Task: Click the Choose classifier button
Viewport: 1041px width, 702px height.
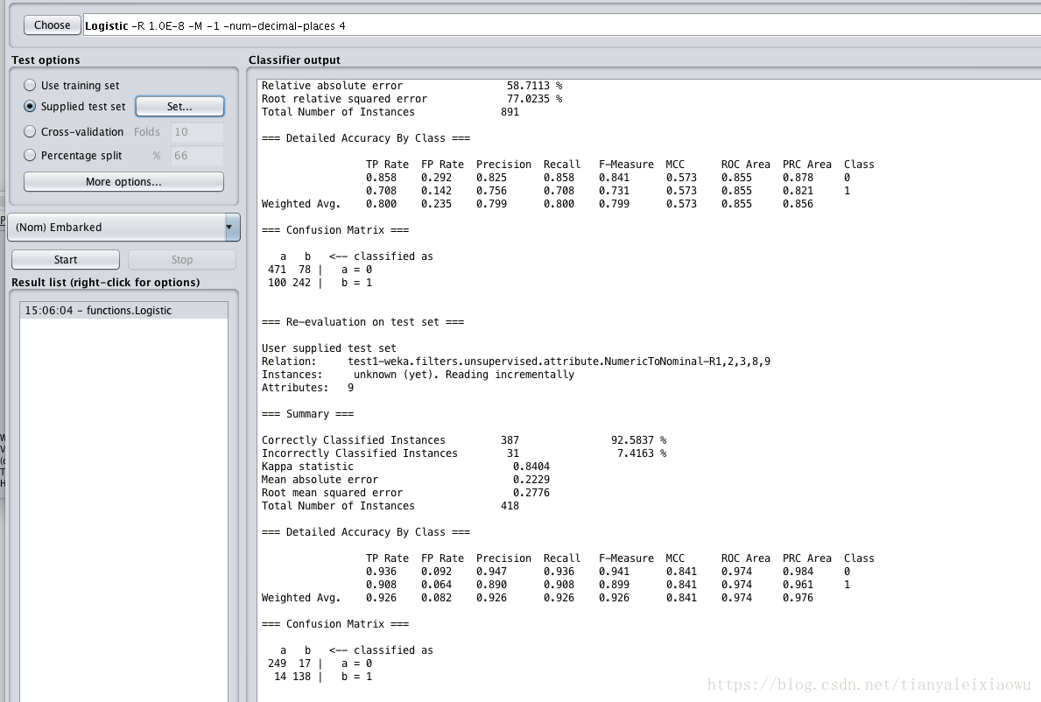Action: click(53, 25)
